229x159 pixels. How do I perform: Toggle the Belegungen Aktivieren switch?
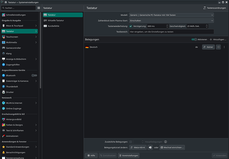194,39
